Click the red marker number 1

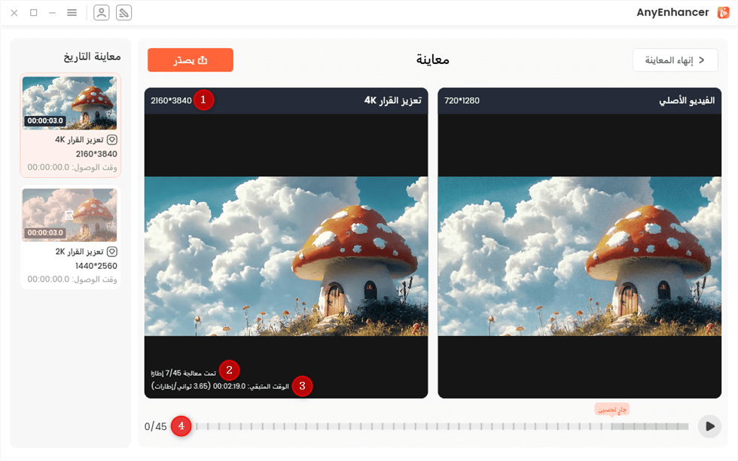[x=203, y=100]
